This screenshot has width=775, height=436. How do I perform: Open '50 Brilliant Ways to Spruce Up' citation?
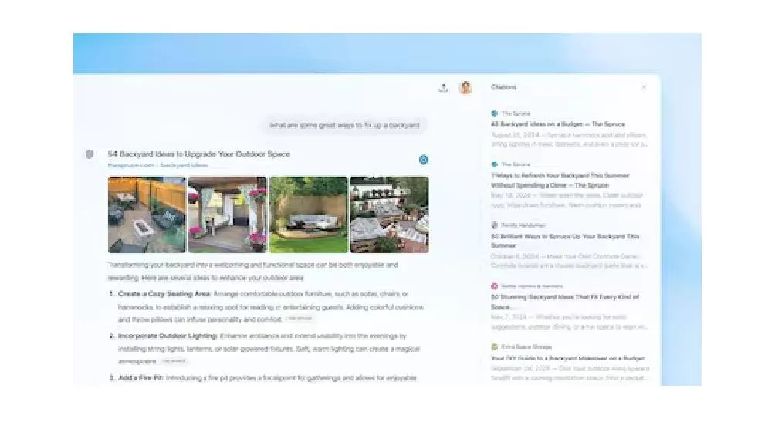click(x=565, y=241)
